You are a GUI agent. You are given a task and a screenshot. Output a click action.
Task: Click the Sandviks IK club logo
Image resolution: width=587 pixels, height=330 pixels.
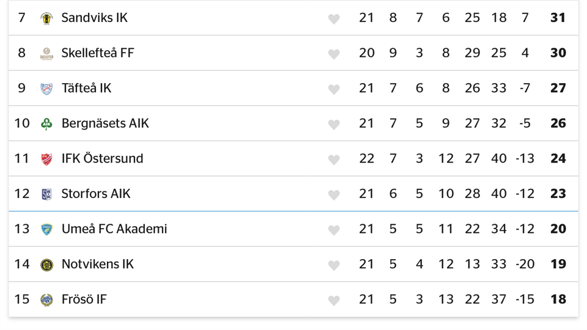(x=46, y=18)
